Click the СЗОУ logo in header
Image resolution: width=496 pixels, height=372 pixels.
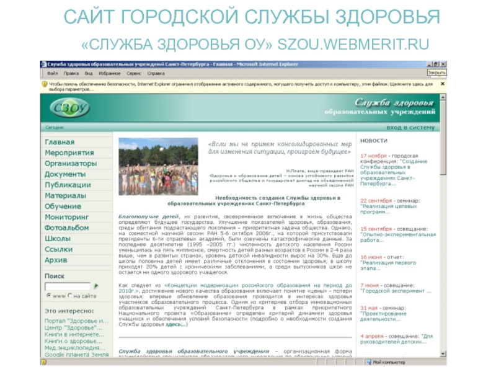(69, 108)
